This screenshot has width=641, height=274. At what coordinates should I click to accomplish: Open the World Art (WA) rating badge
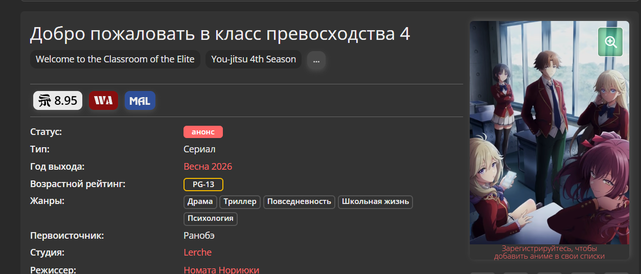click(x=103, y=101)
